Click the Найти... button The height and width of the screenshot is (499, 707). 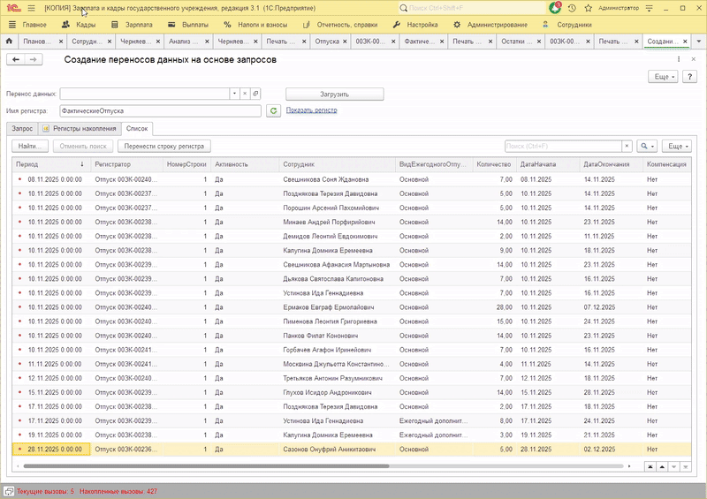pos(30,146)
